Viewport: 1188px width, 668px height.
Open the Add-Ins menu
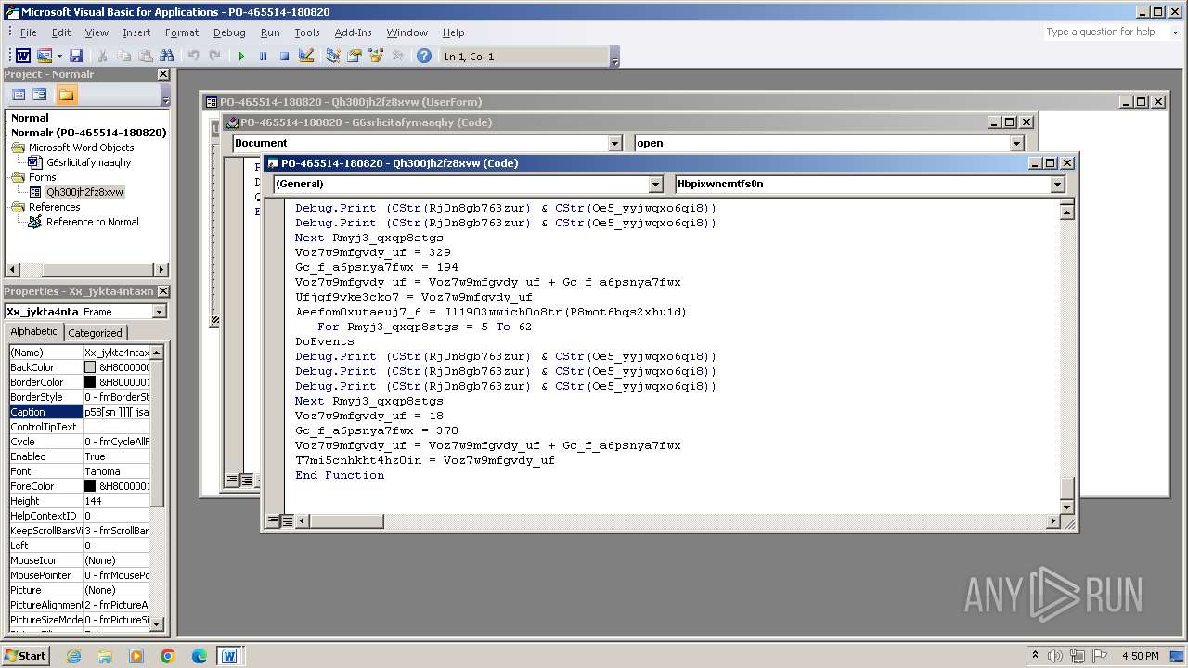(353, 32)
